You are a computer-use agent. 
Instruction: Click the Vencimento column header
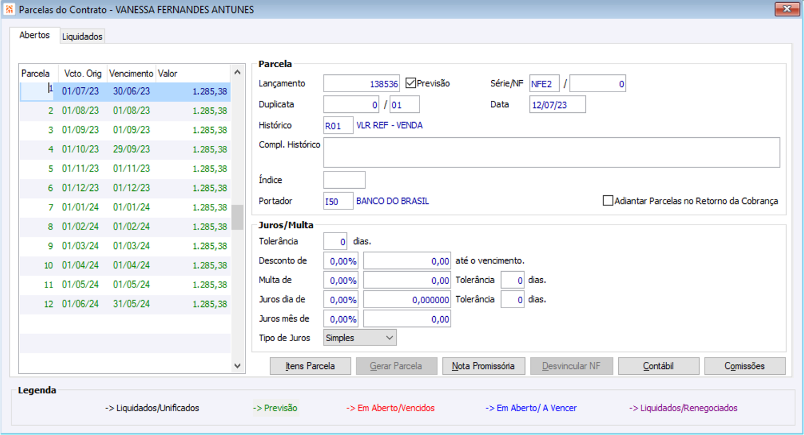tap(131, 73)
